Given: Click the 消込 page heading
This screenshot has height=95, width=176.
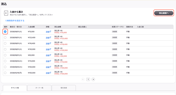Looking at the screenshot, I should 4,4.
